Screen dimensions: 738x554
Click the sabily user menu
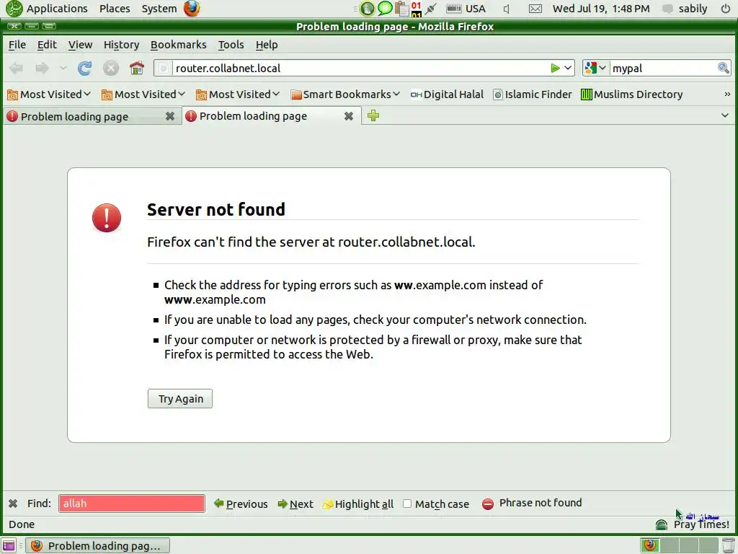pos(685,9)
